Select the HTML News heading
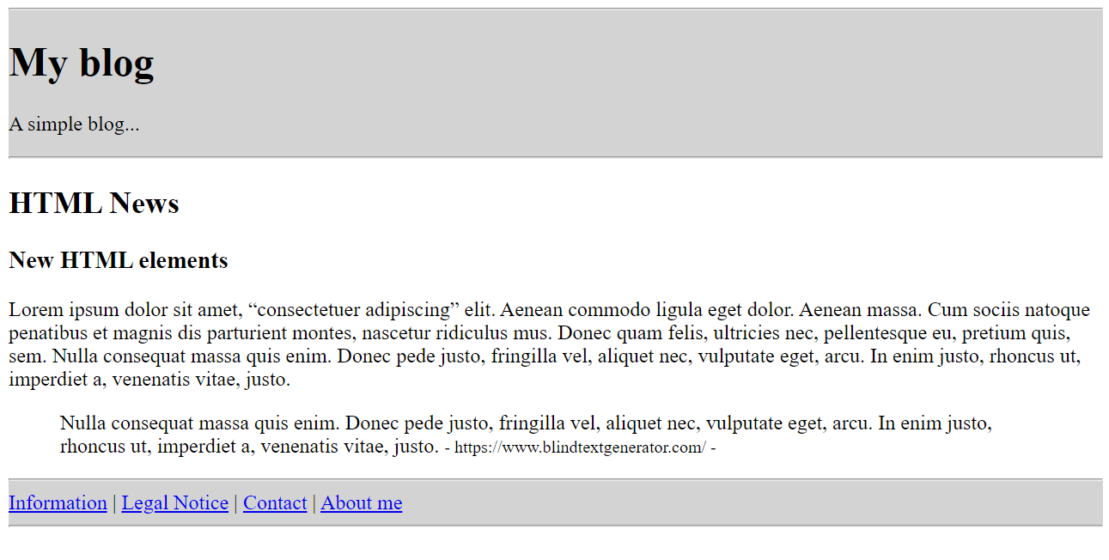This screenshot has width=1109, height=560. coord(94,204)
